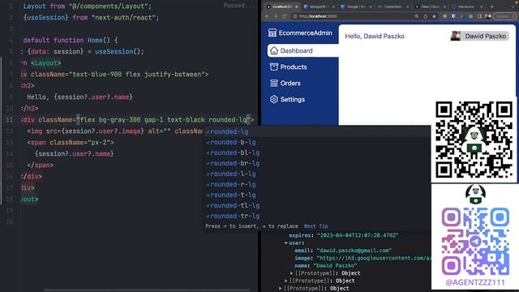Choose rounded-l-lg autocomplete suggestion
Viewport: 519px width, 292px height.
317,174
